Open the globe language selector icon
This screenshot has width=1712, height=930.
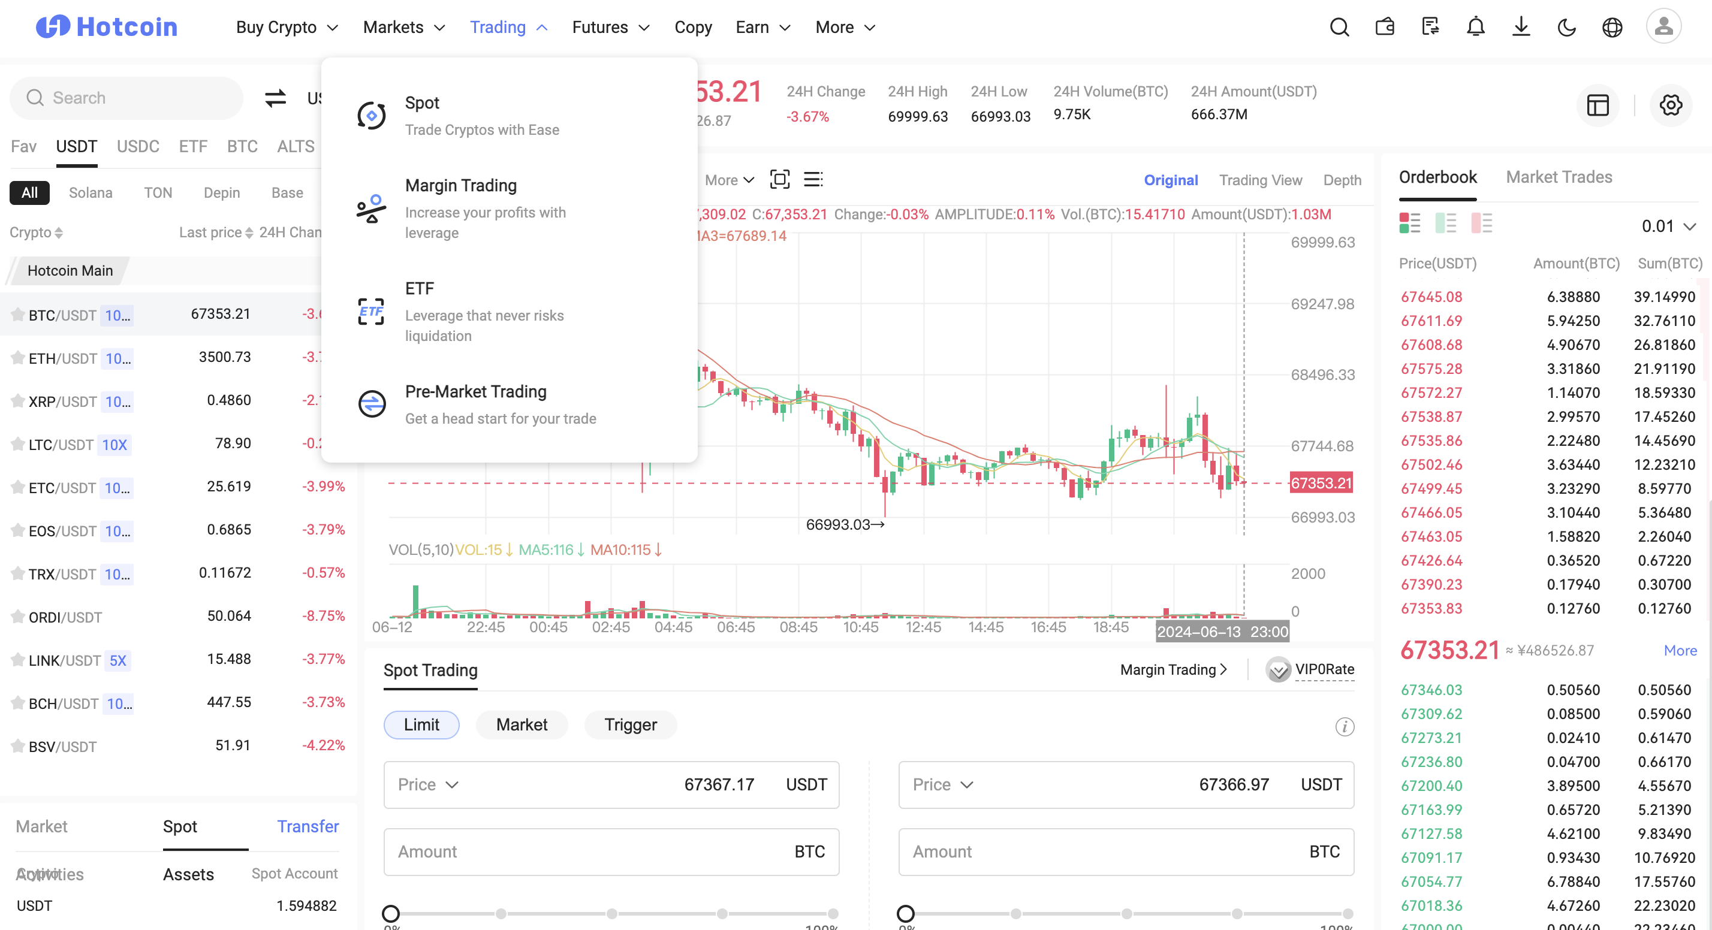click(1612, 27)
